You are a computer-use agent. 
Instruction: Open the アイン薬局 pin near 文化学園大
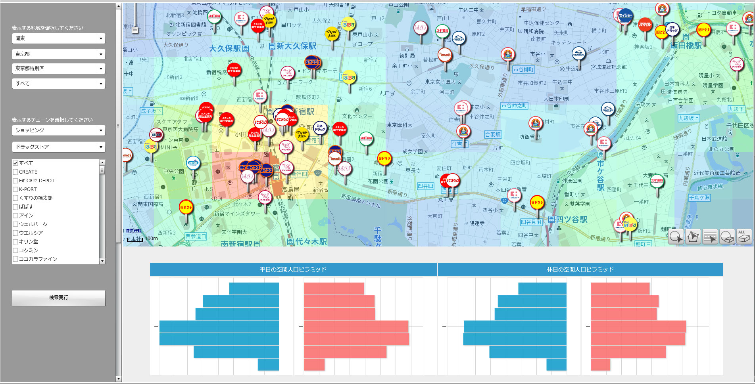click(265, 197)
